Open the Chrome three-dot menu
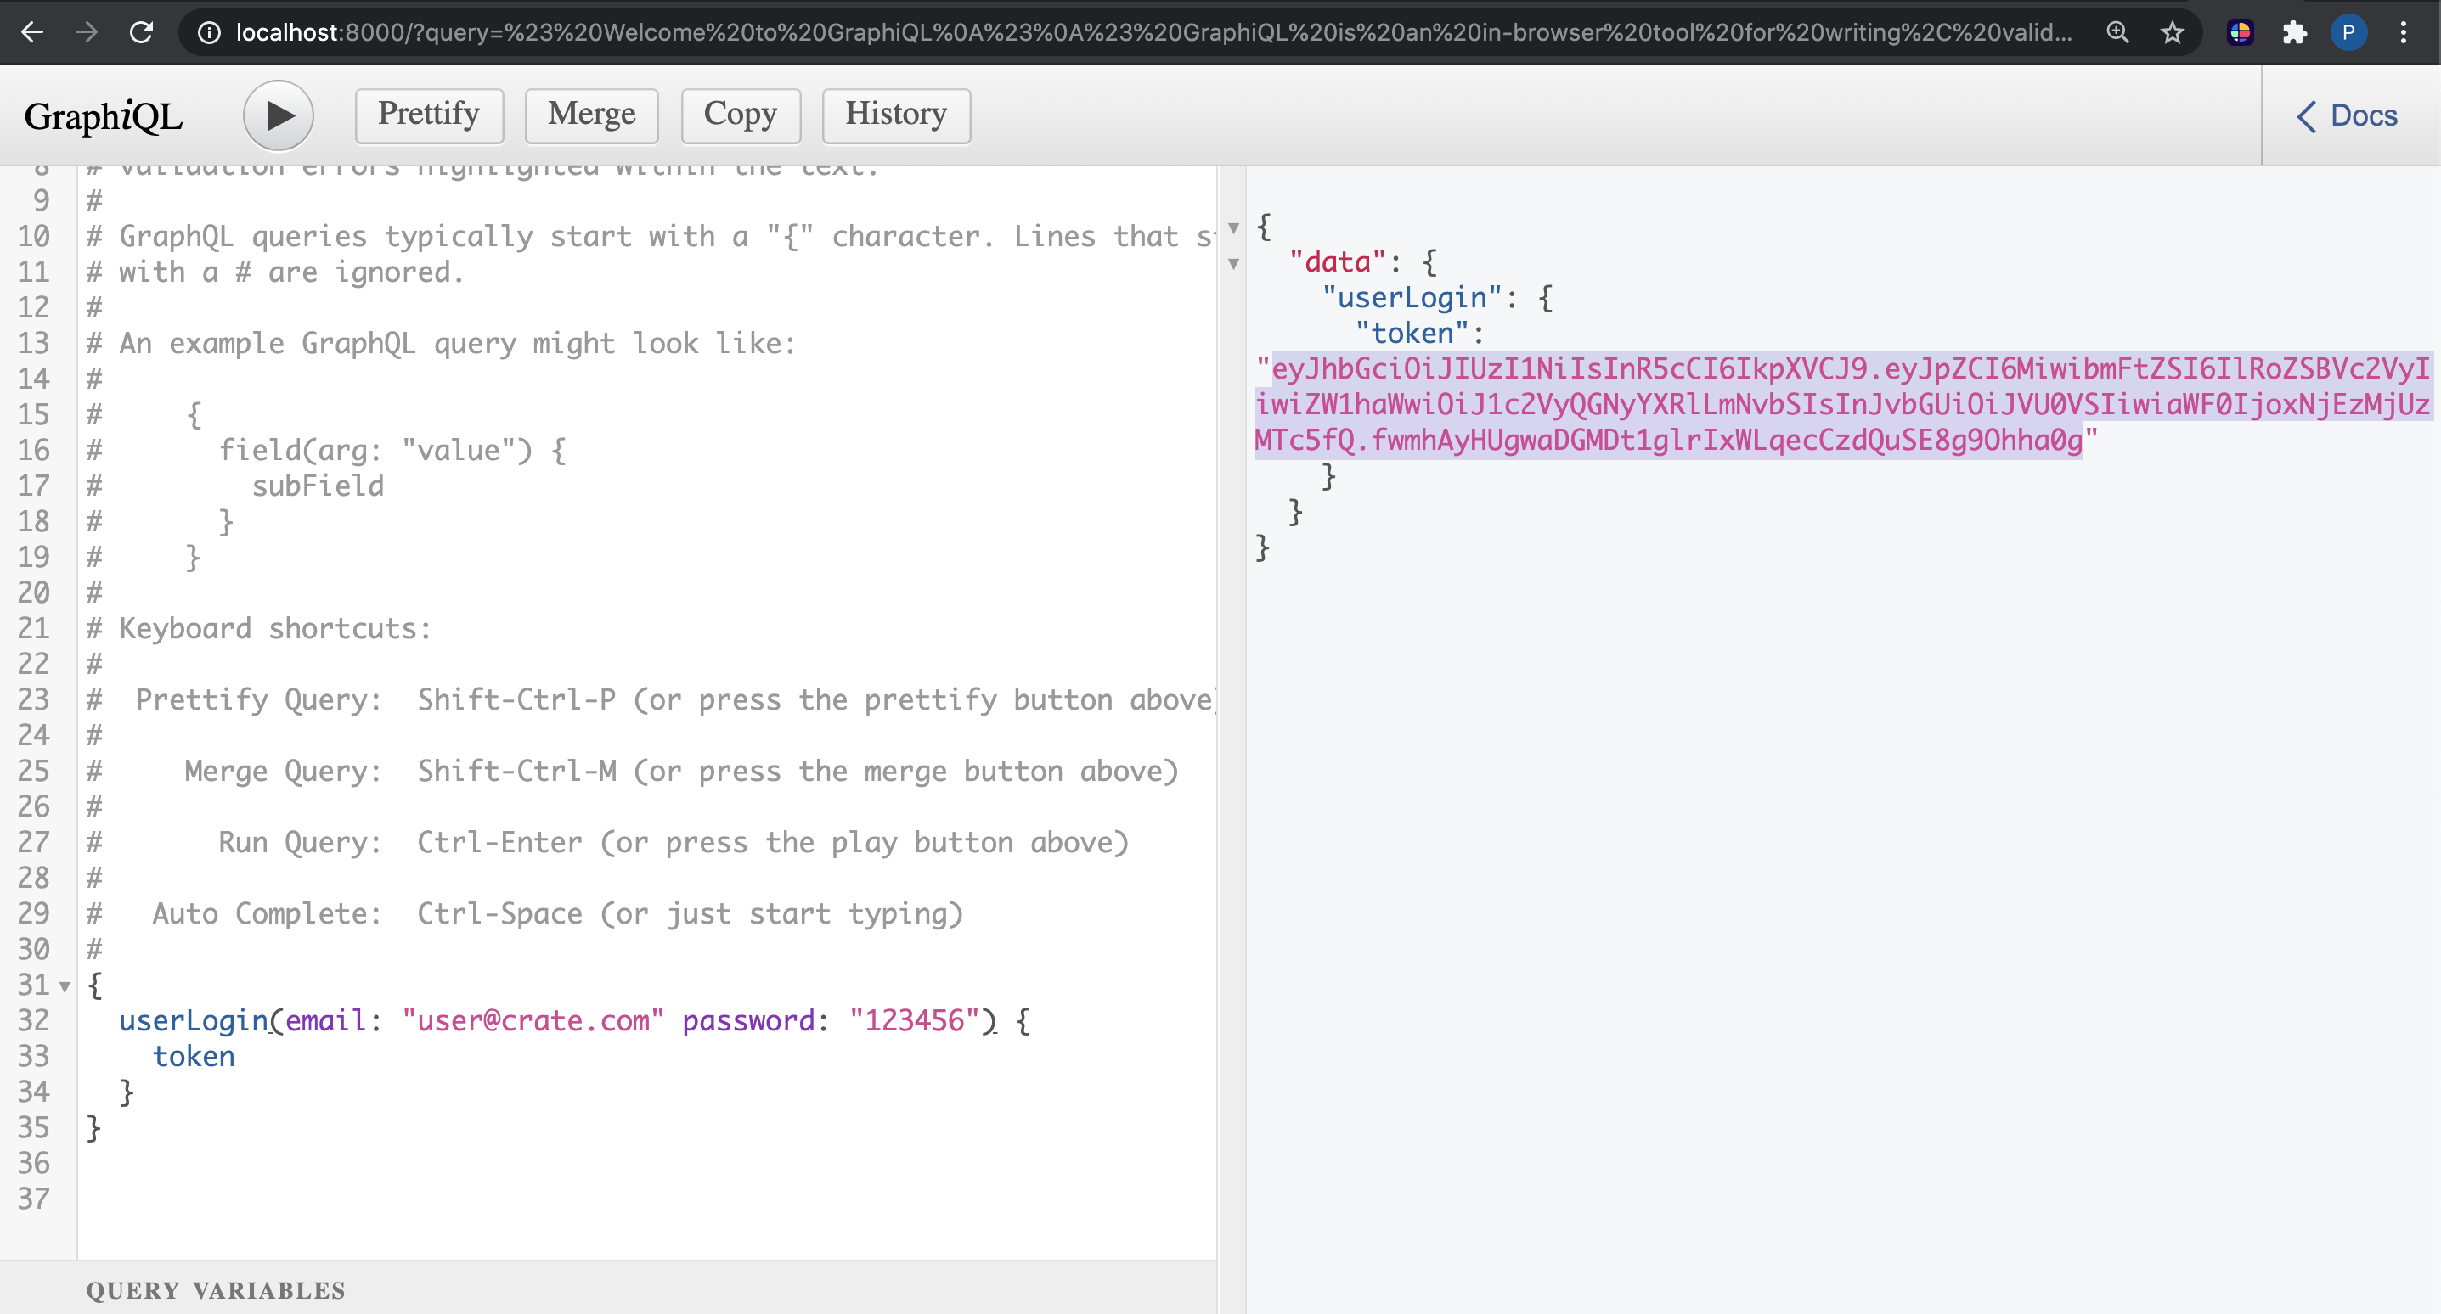Screen dimensions: 2441x1314 coord(2403,32)
